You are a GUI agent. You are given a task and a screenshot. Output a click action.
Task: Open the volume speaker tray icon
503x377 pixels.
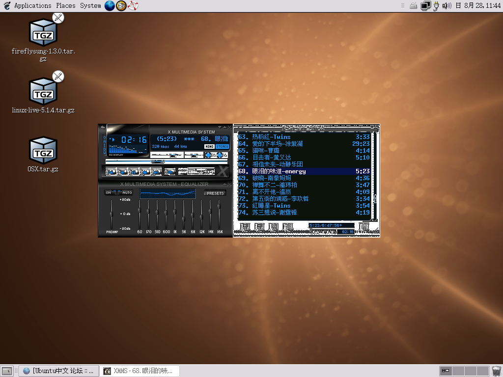point(447,5)
